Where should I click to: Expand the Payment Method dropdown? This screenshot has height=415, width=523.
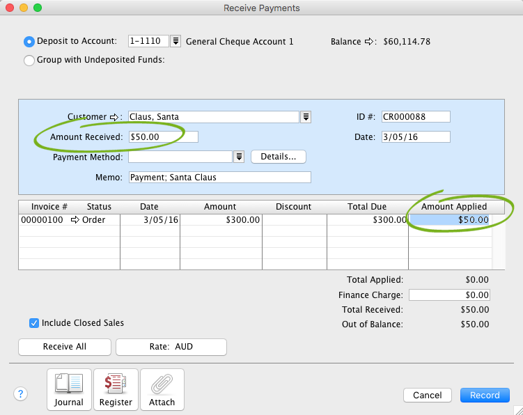[x=239, y=157]
